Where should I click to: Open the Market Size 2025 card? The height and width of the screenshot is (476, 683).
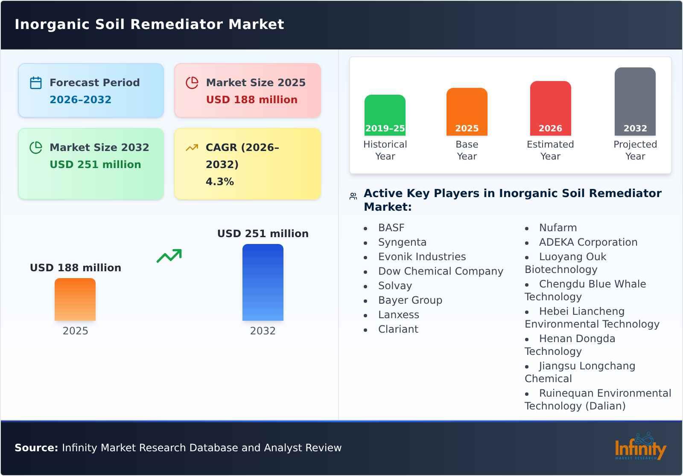click(247, 90)
